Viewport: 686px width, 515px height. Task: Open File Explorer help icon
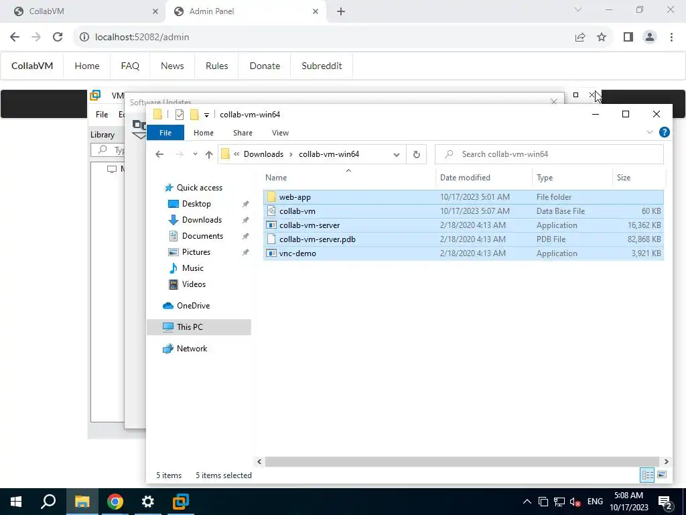[664, 132]
